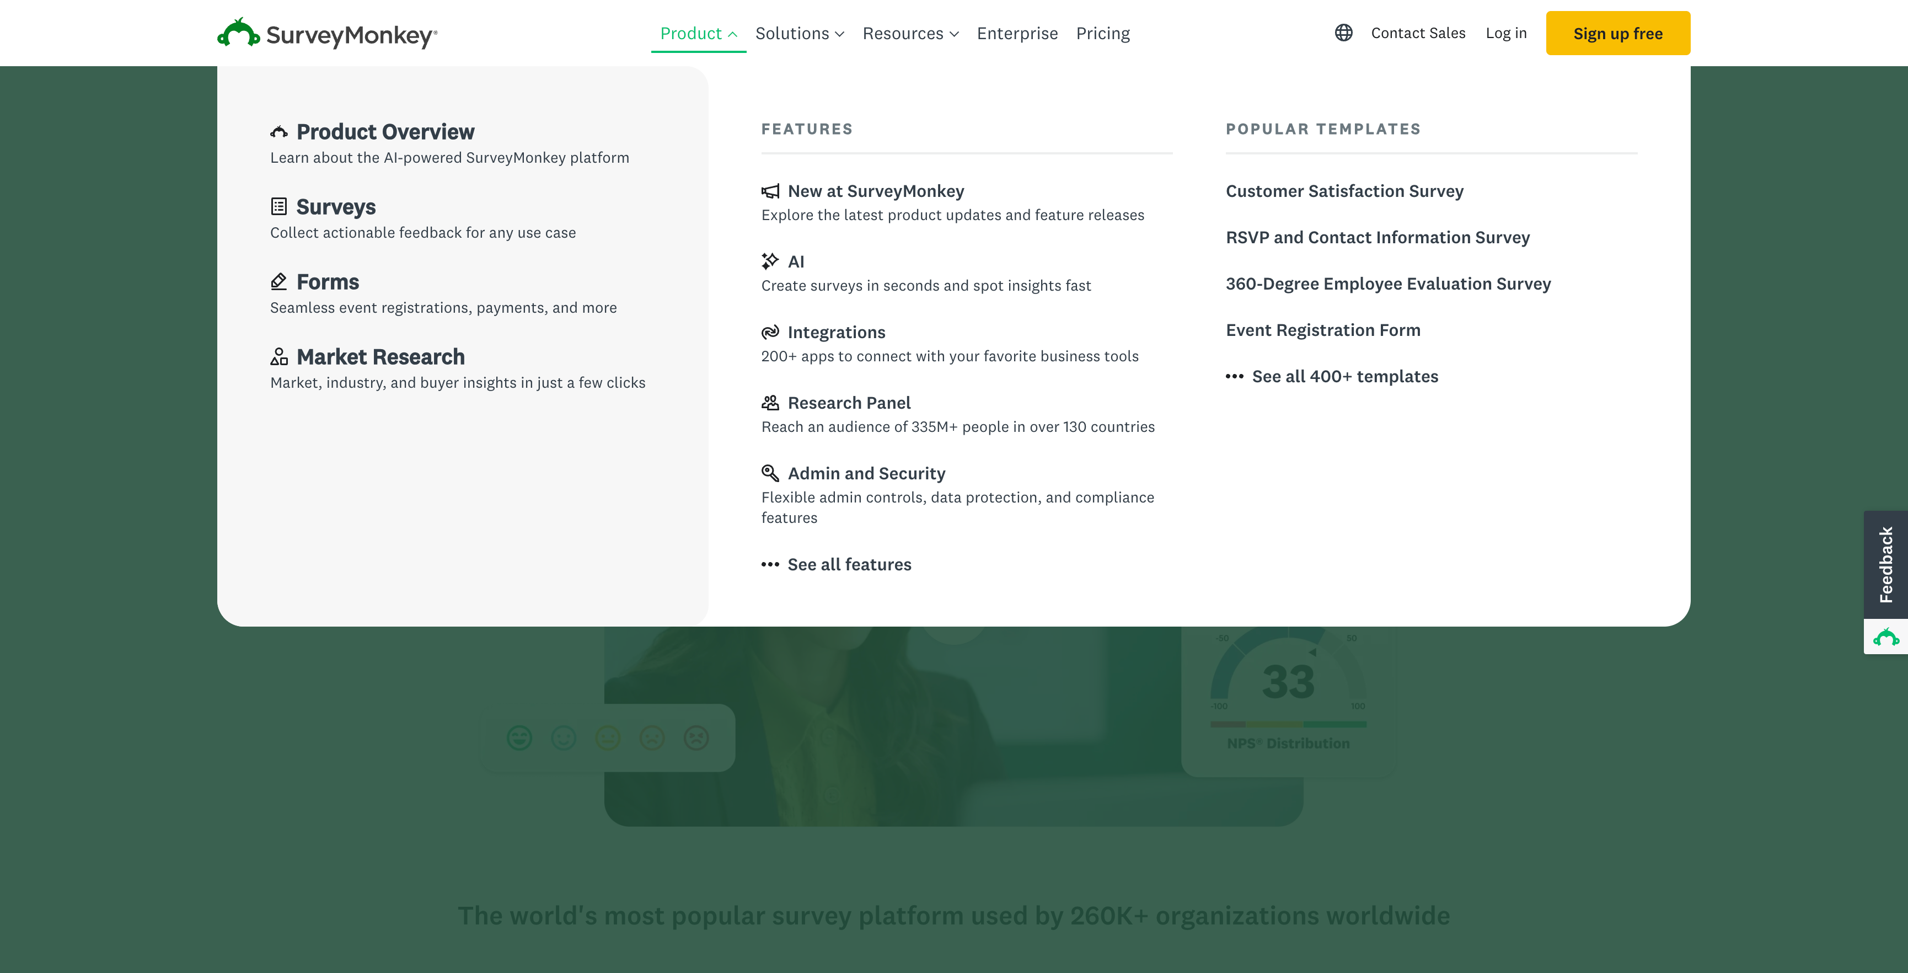
Task: Open the Enterprise menu item
Action: 1017,33
